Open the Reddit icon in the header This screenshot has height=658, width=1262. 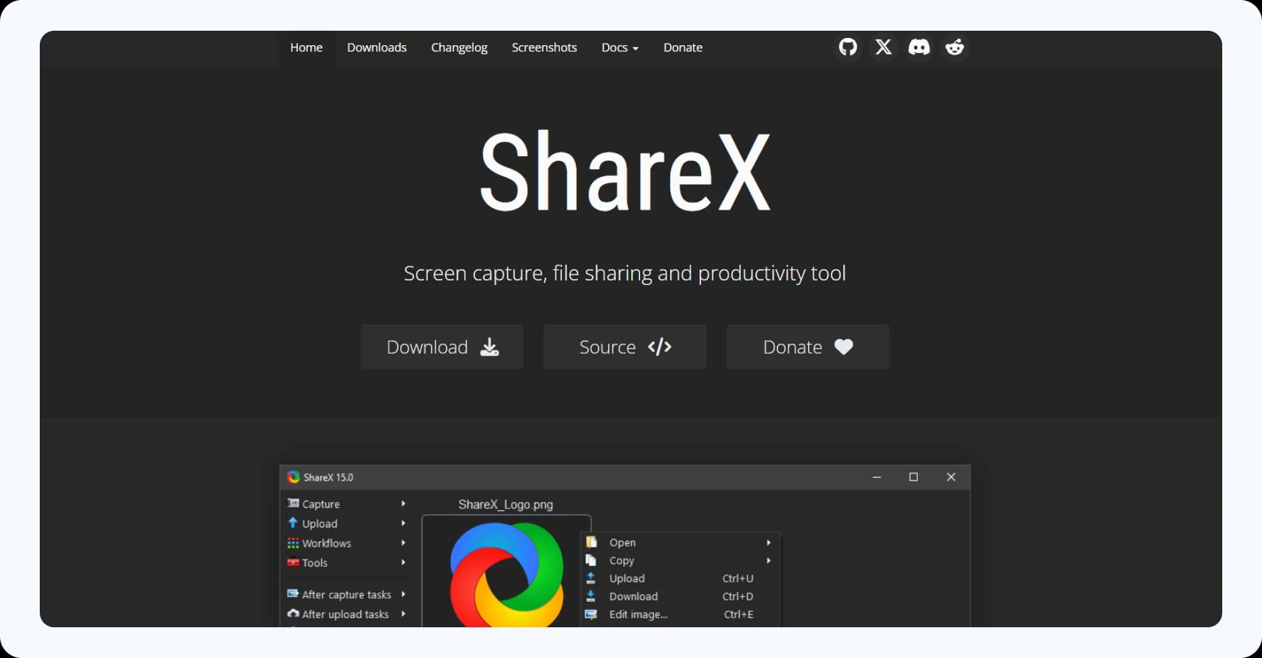pyautogui.click(x=954, y=47)
